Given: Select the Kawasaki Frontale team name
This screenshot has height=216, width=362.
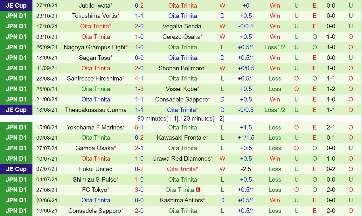Looking at the screenshot, I should pyautogui.click(x=181, y=138).
